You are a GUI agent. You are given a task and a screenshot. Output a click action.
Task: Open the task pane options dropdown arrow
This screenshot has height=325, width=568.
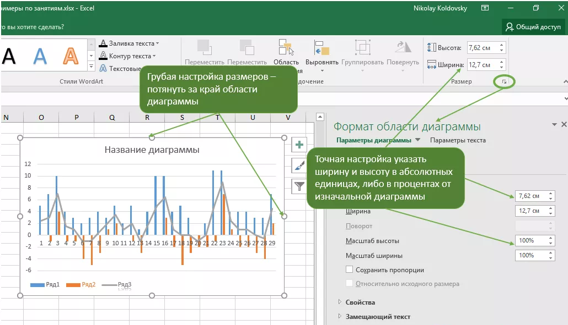(554, 125)
